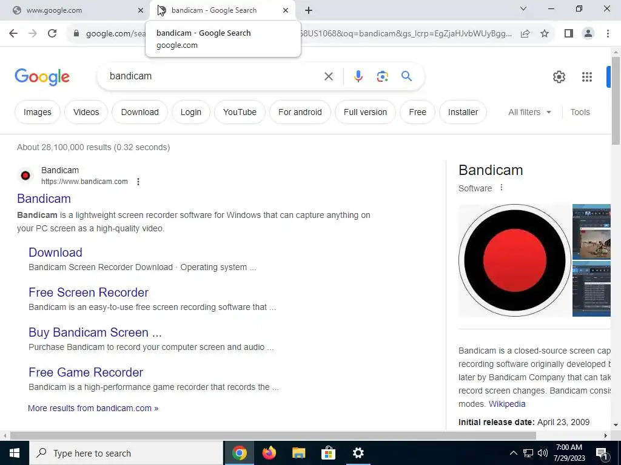The width and height of the screenshot is (621, 465).
Task: Select the For android filter chip
Action: (x=300, y=112)
